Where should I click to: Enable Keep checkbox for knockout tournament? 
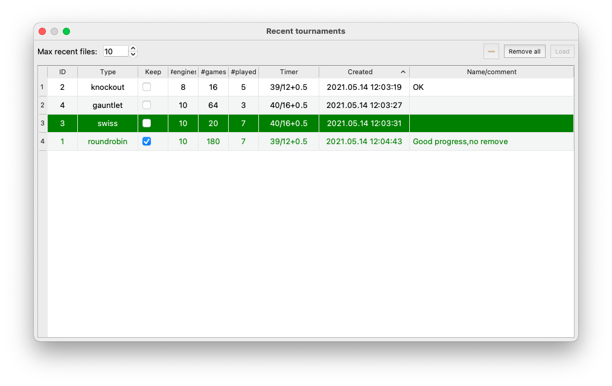tap(147, 87)
